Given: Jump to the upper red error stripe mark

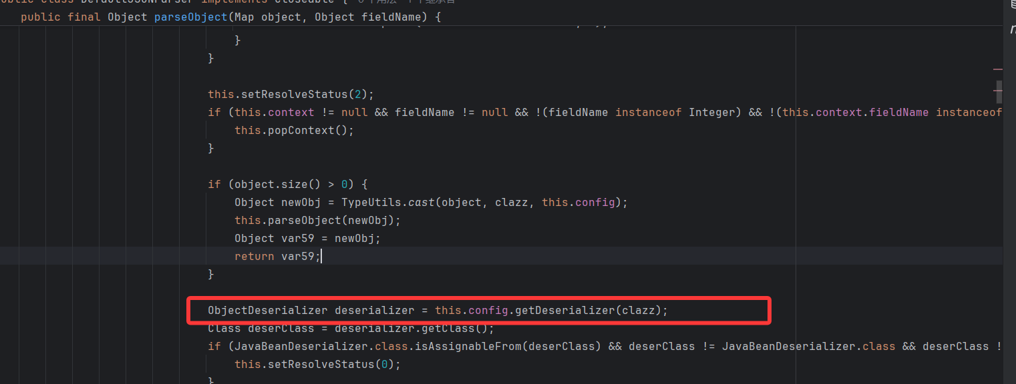Looking at the screenshot, I should click(997, 69).
